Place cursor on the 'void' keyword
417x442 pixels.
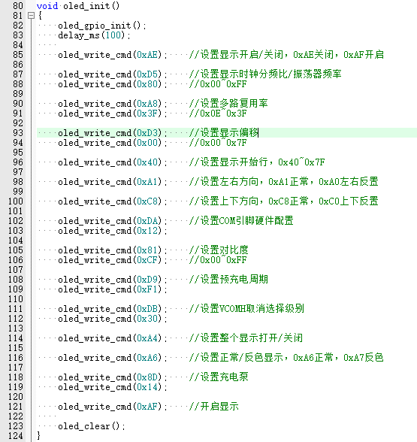click(47, 6)
